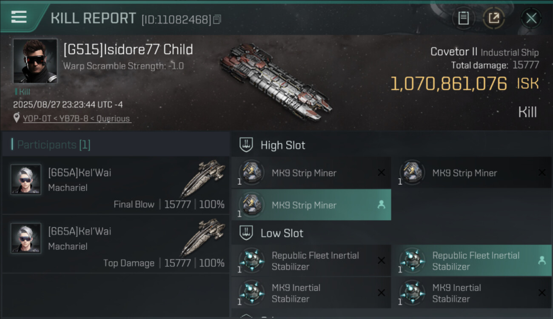
Task: Tap the person icon on the highlighted Strip Miner
Action: [381, 205]
